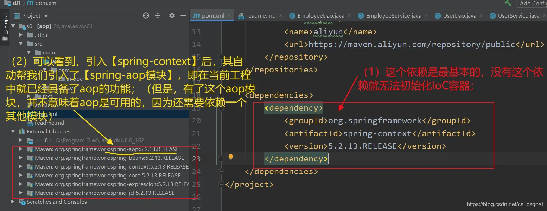Switch to the readme.md tab
This screenshot has height=211, width=547.
click(261, 15)
